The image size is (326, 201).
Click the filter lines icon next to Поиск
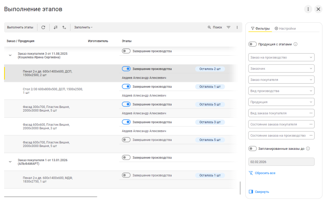(x=229, y=27)
